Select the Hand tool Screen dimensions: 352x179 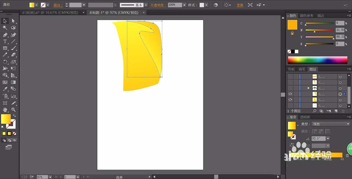5,110
